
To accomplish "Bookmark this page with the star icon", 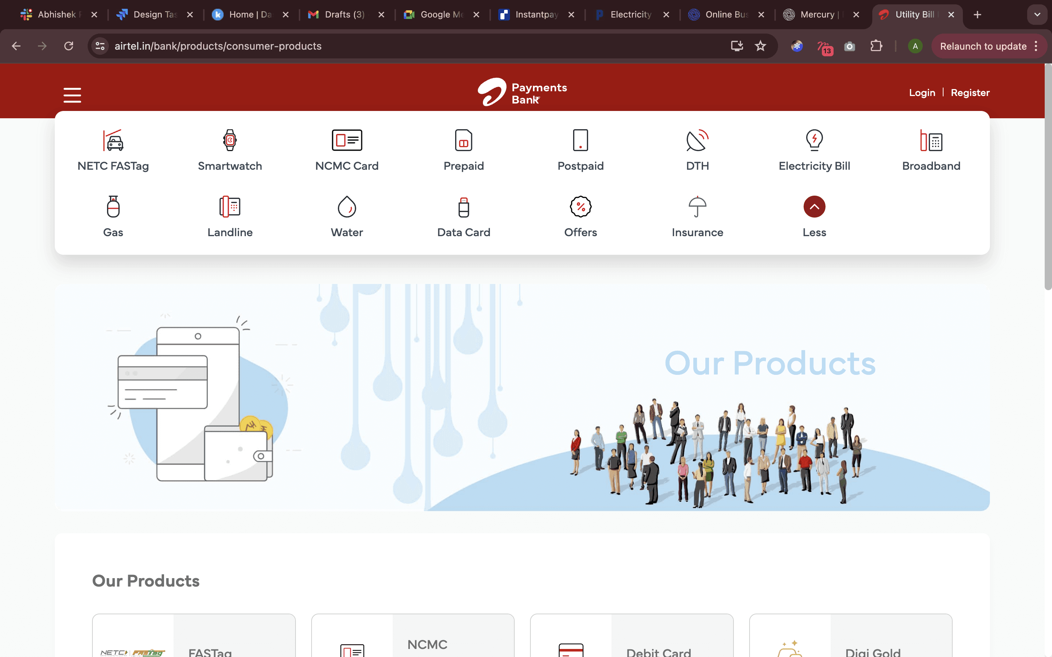I will click(760, 46).
